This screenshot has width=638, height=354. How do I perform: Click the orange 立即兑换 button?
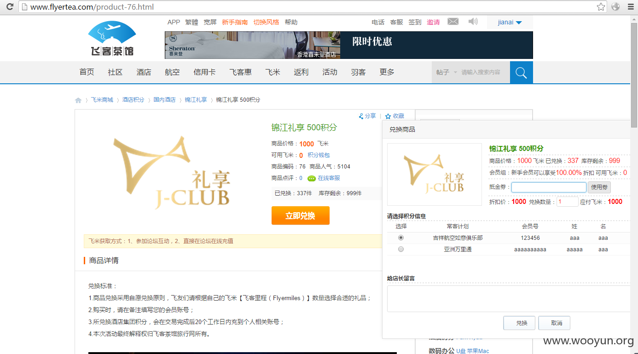click(301, 215)
